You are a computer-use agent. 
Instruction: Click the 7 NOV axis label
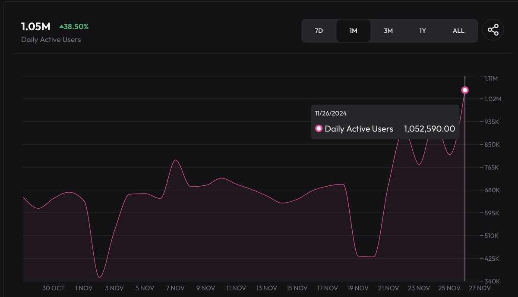[x=175, y=288]
